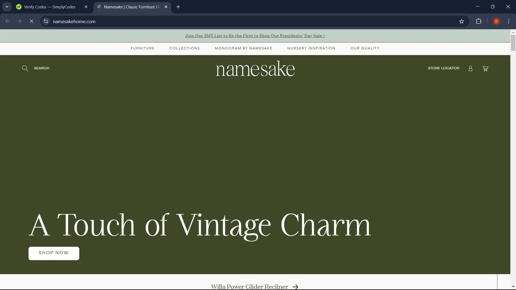The image size is (516, 290).
Task: Open the Furniture menu
Action: [x=142, y=48]
